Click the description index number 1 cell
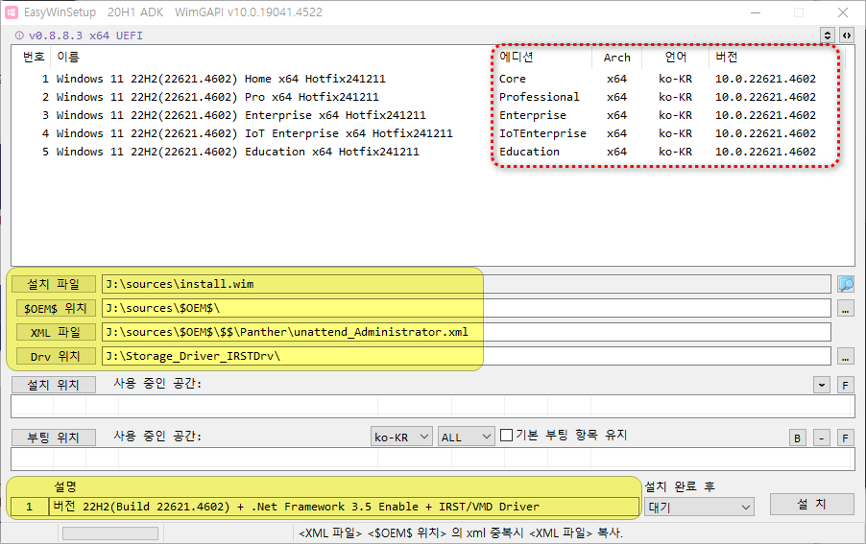 coord(29,507)
